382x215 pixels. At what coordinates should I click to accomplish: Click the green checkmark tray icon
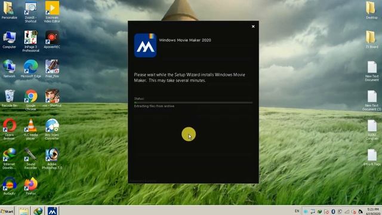tap(319, 211)
